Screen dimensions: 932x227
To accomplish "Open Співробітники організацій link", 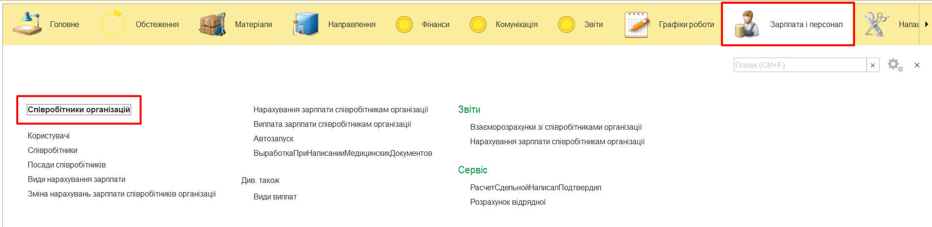I will (79, 110).
